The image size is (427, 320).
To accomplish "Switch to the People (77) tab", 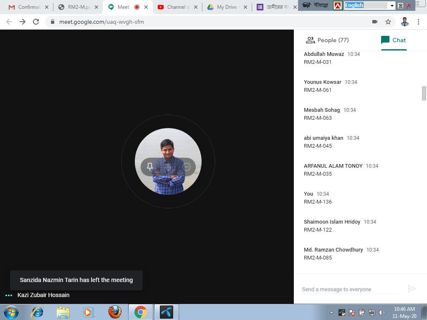I will click(327, 40).
